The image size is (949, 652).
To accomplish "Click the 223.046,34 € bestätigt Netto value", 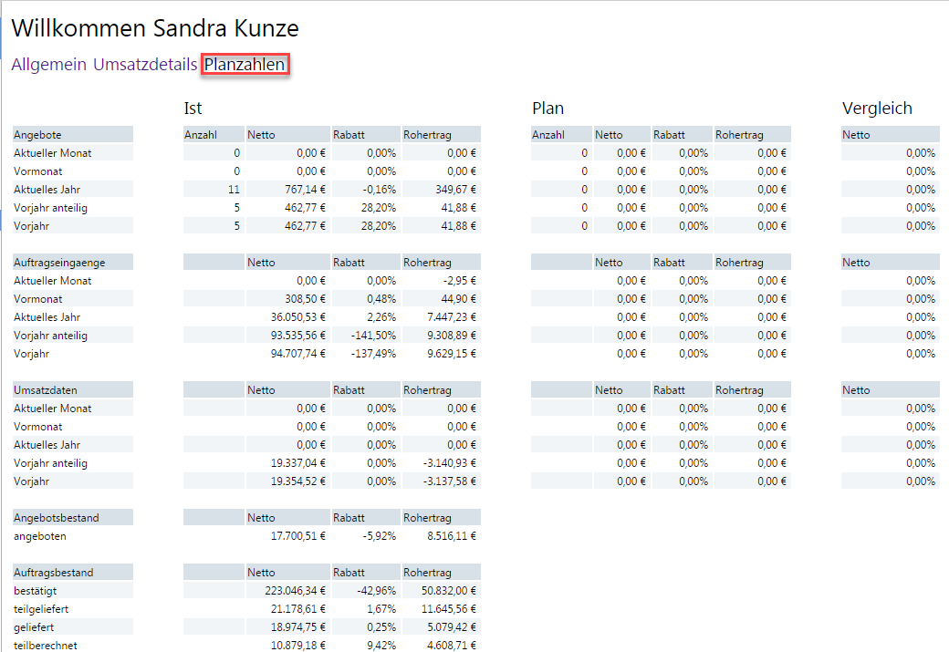I will tap(294, 591).
